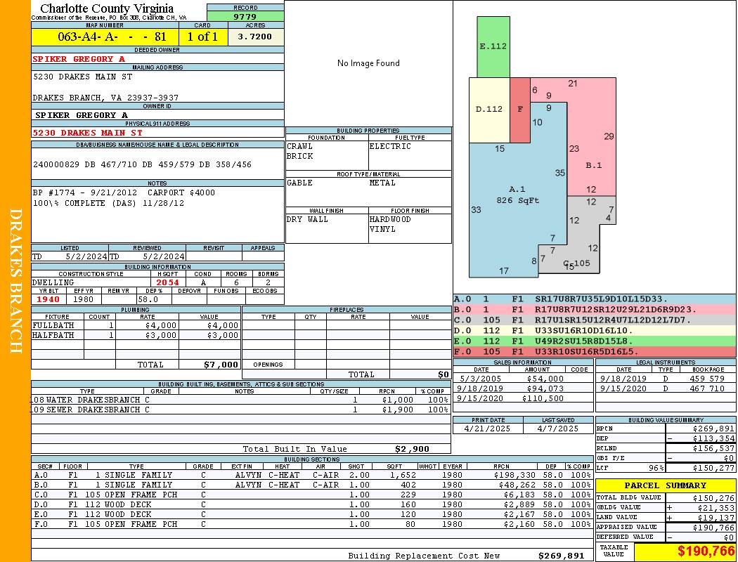Click floor finish HARDWOOD VINYL
This screenshot has height=562, width=738.
[x=390, y=224]
